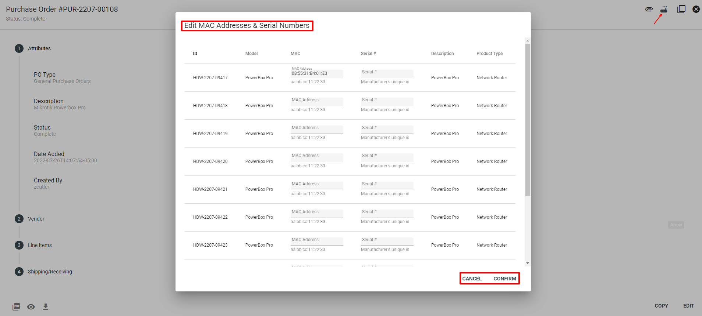This screenshot has height=316, width=702.
Task: Edit MAC address field for HDW-2207-09417
Action: tap(317, 73)
